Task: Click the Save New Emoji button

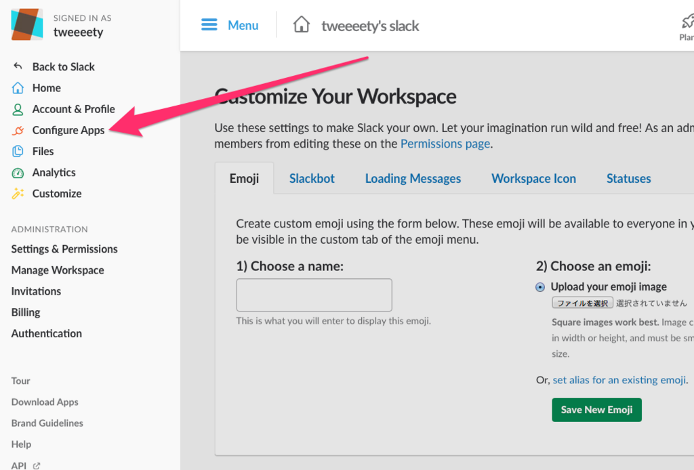Action: (x=596, y=410)
